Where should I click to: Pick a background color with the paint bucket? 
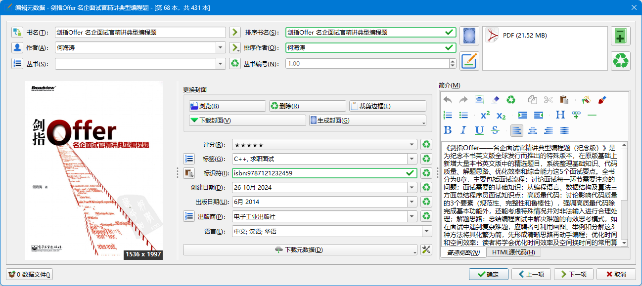click(586, 100)
